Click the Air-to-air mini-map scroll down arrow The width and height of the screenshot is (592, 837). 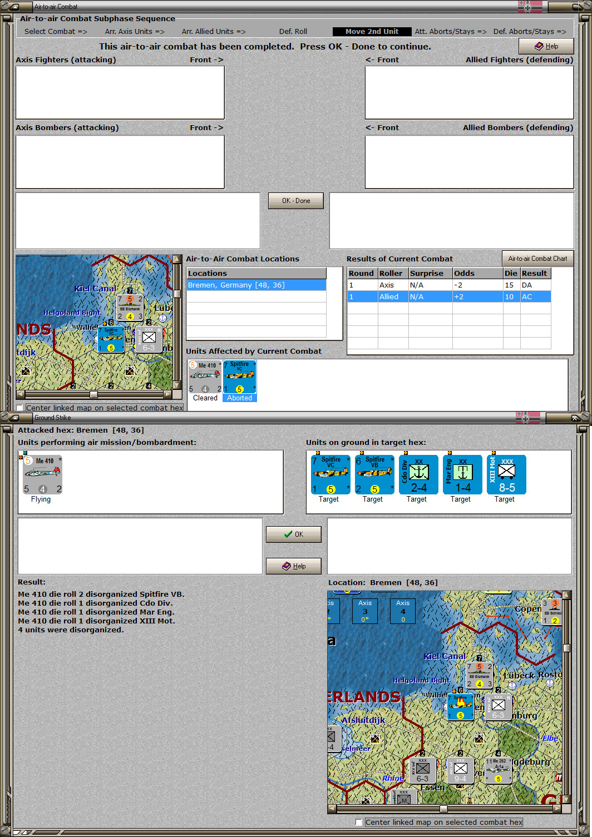pos(177,385)
